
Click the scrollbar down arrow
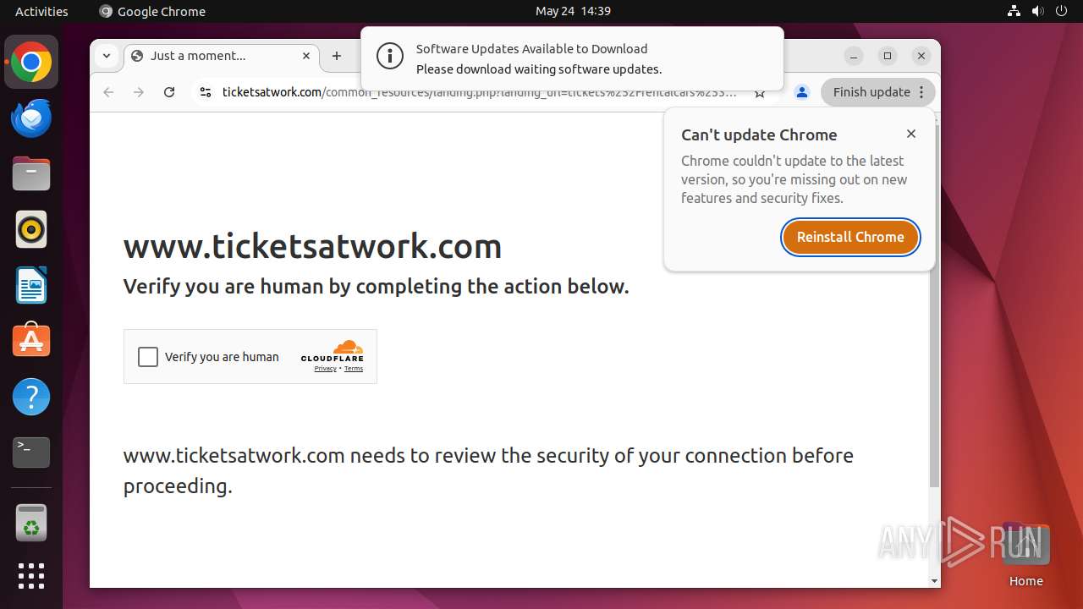point(934,581)
